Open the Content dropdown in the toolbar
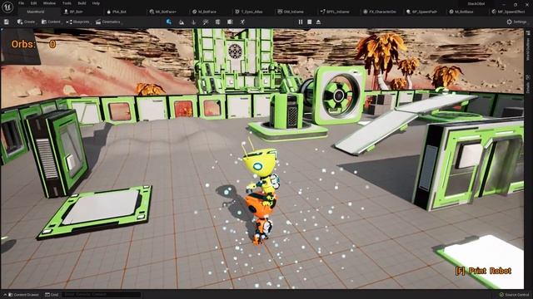Viewport: 533px width, 299px height. [51, 22]
